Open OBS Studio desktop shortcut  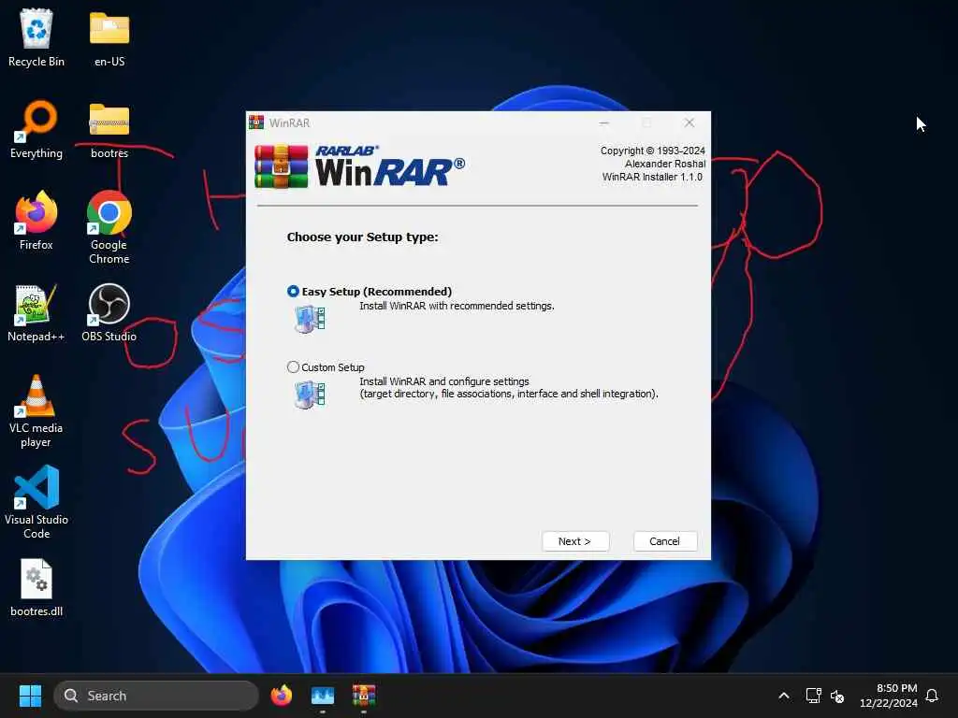point(109,312)
